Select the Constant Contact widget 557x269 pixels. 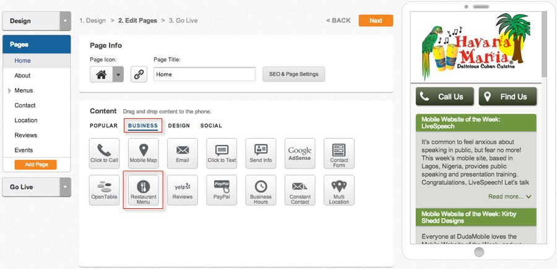click(300, 190)
